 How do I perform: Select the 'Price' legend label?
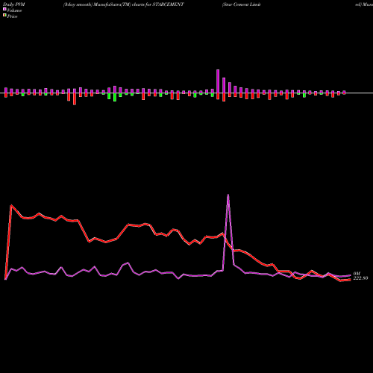(12, 16)
